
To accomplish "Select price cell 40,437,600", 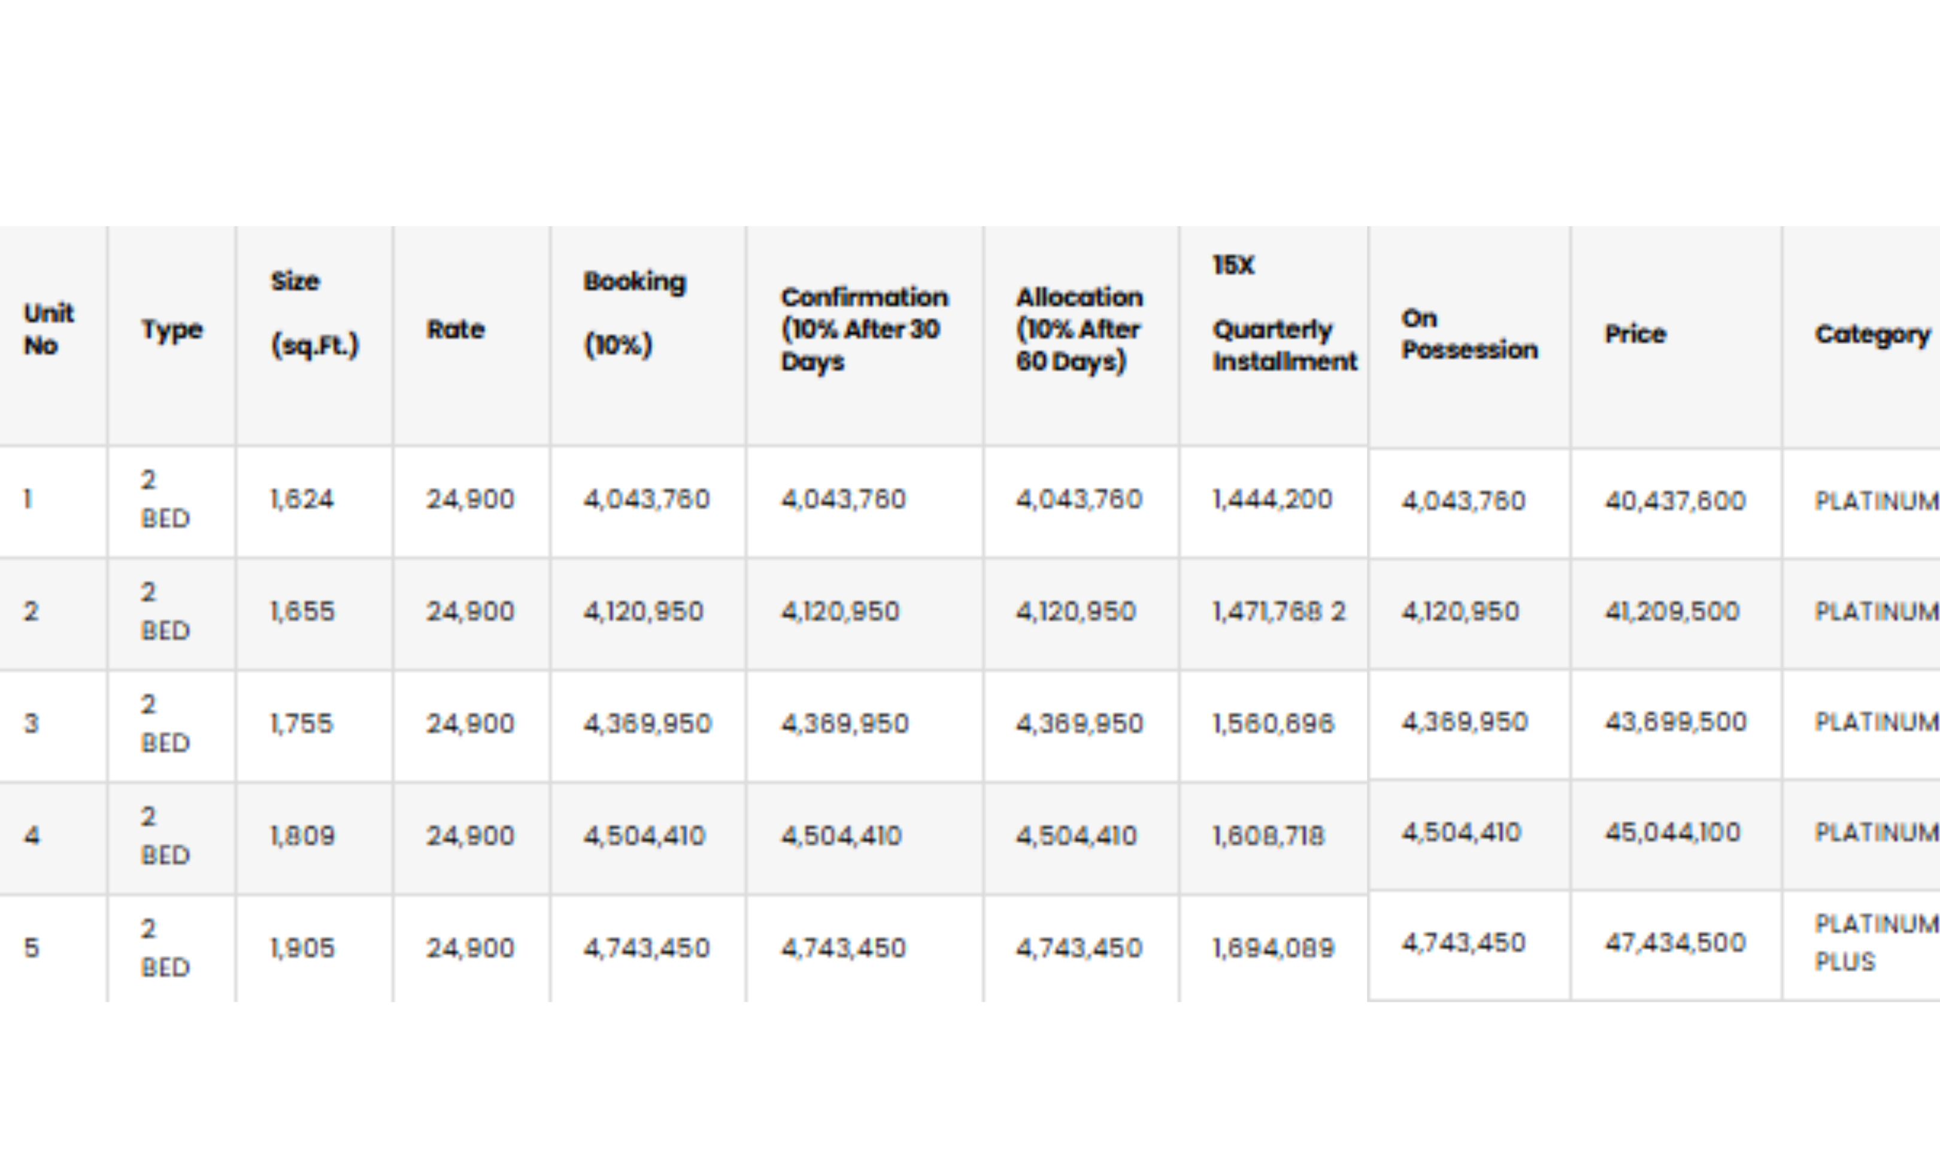I will pyautogui.click(x=1674, y=501).
